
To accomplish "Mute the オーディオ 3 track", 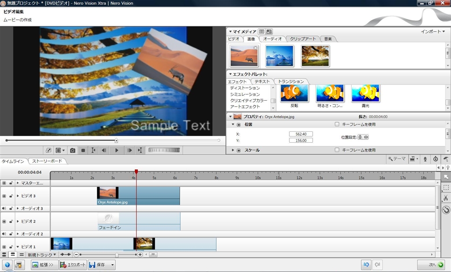I will click(4, 208).
